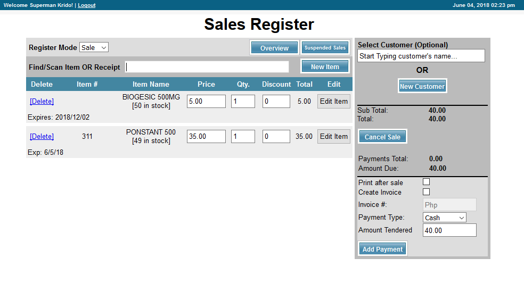
Task: Click the 'Price' column header
Action: click(206, 84)
